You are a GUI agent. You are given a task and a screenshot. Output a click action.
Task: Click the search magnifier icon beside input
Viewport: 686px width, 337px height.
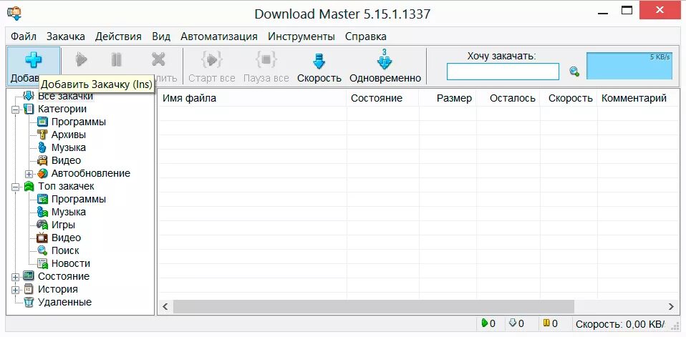click(574, 72)
